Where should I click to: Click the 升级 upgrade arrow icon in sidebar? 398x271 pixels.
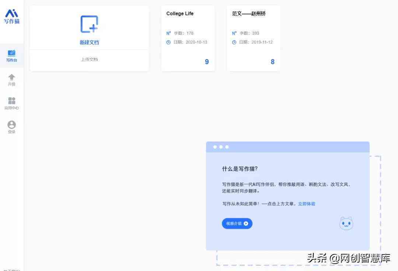point(11,77)
